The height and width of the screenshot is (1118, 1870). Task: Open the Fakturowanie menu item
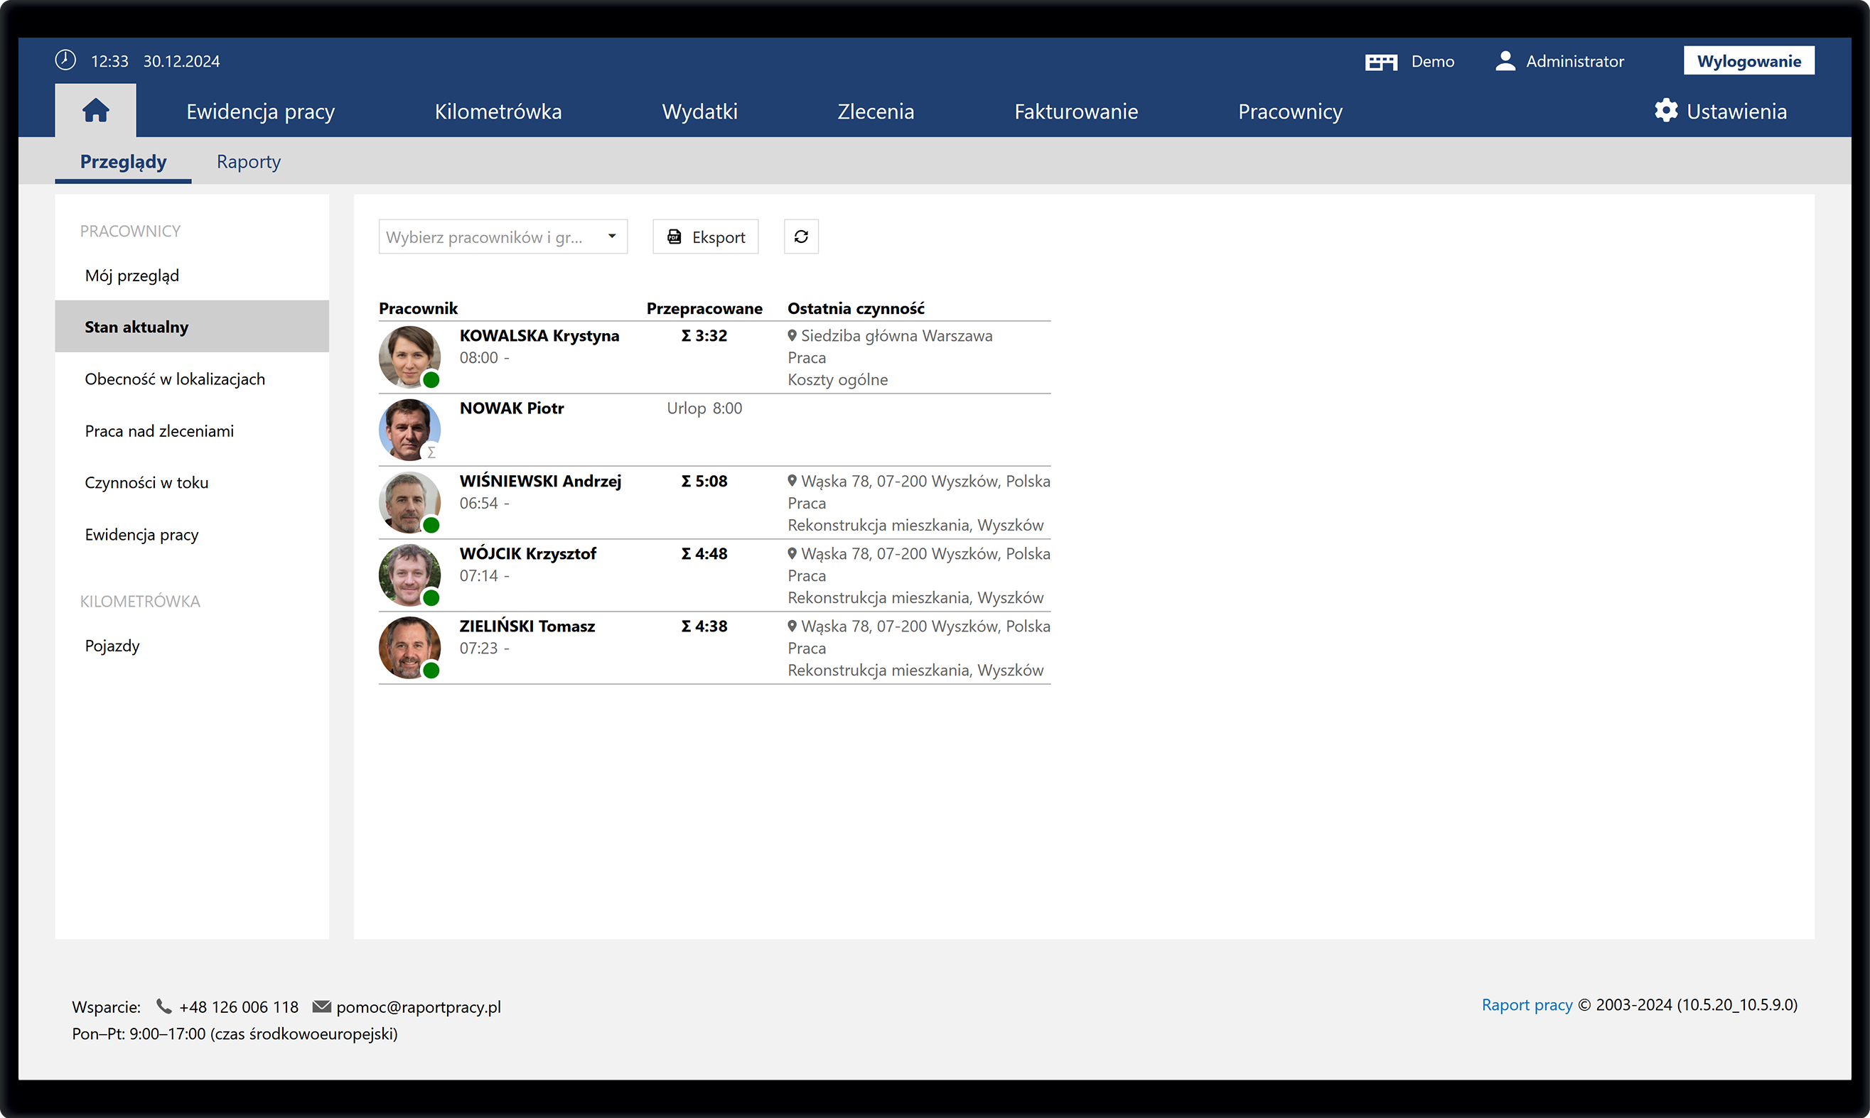coord(1075,112)
